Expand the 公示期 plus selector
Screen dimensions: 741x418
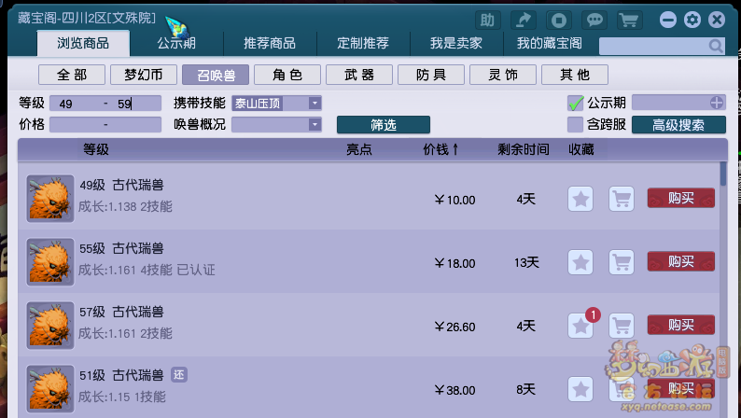[716, 103]
